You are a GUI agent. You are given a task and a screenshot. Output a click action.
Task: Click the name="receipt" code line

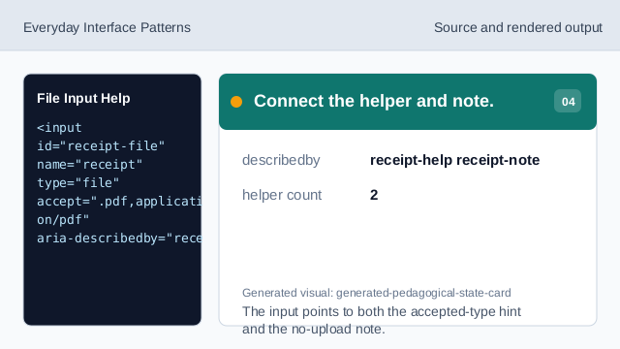tap(90, 164)
